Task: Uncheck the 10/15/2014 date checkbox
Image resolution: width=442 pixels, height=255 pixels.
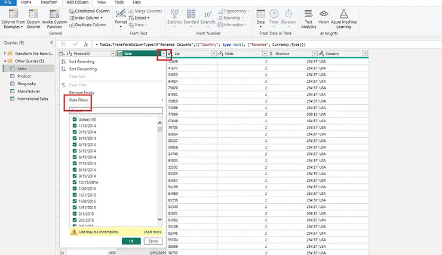Action: 75,182
